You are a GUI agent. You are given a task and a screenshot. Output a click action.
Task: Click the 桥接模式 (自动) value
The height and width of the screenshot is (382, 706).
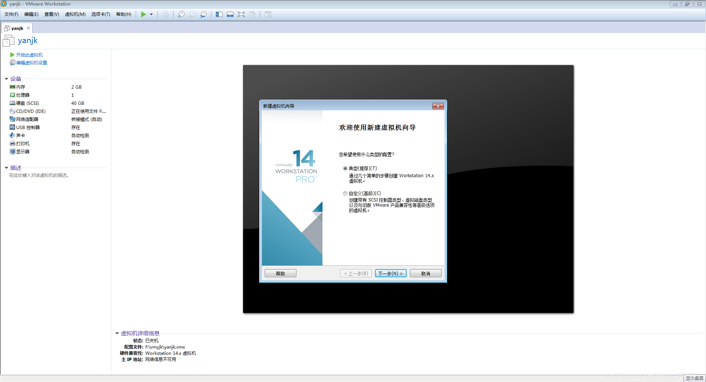87,119
